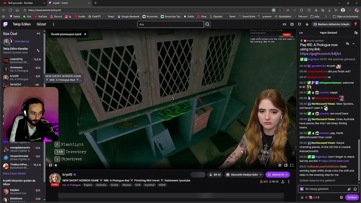
Task: Open the Prime loot crown icon
Action: click(284, 24)
